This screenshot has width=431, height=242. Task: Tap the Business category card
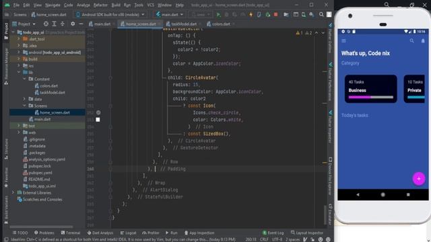coord(371,89)
